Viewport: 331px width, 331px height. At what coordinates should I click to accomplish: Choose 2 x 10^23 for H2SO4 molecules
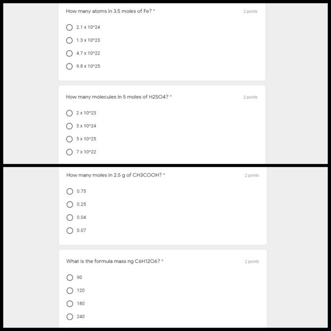69,113
